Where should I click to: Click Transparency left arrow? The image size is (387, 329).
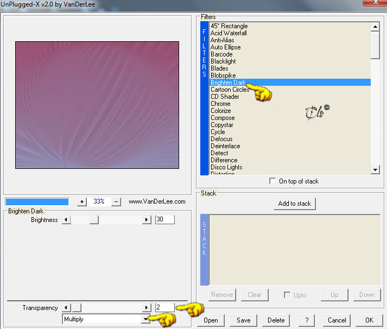click(x=66, y=307)
